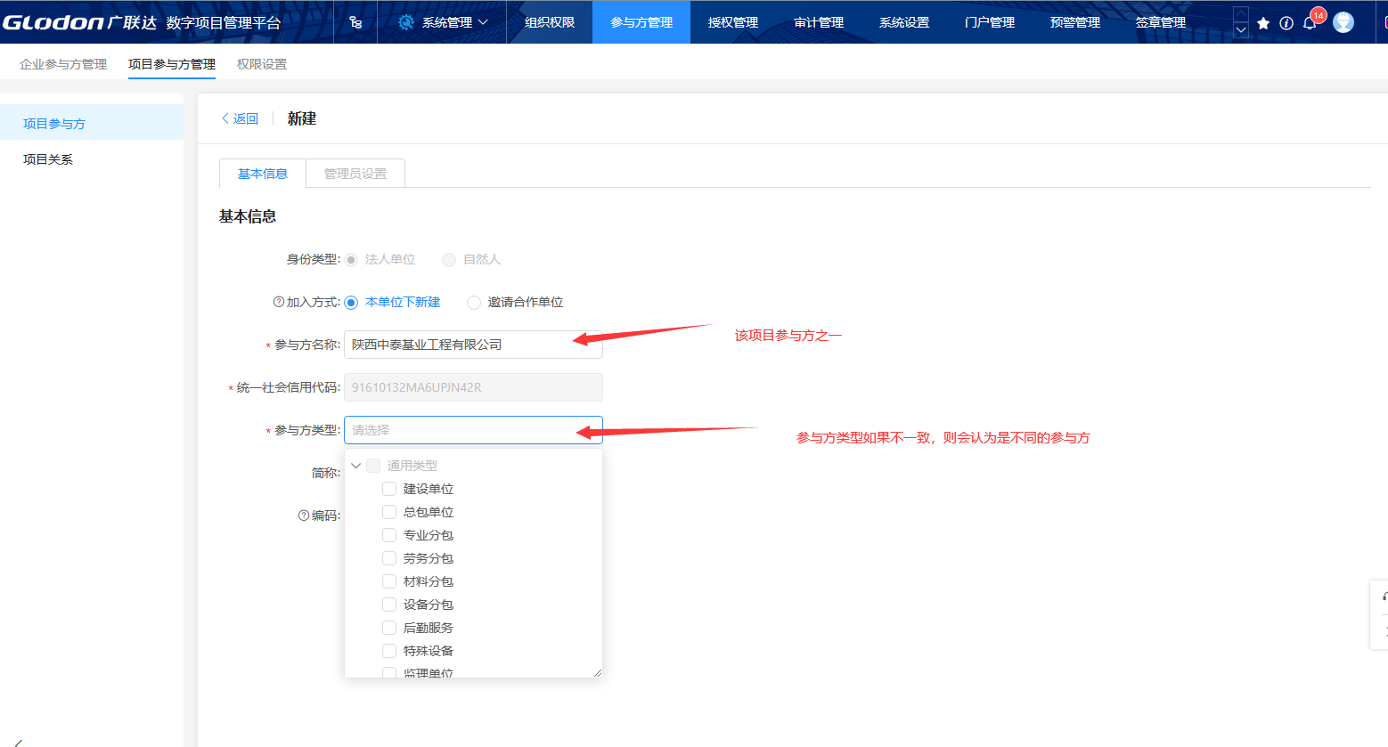This screenshot has width=1388, height=747.
Task: Switch to 项目参与方管理 sub-tab
Action: [172, 64]
